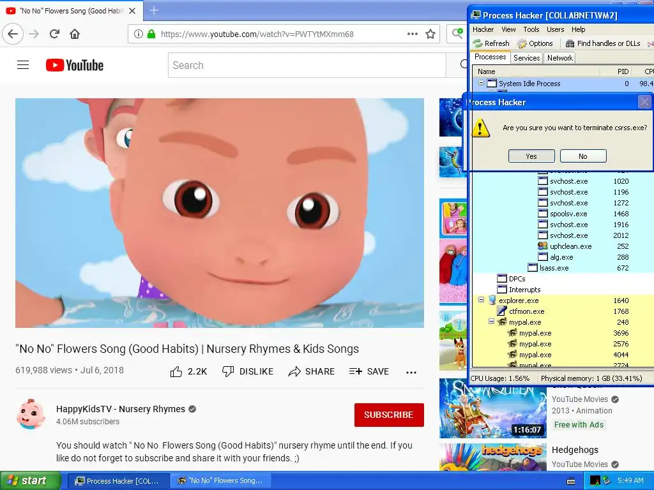The width and height of the screenshot is (654, 490).
Task: Select svchost.exe with PID 2012
Action: 562,235
